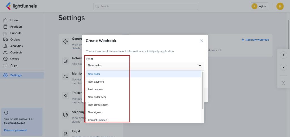The image size is (290, 137).
Task: Select Contact updated event
Action: [143, 120]
